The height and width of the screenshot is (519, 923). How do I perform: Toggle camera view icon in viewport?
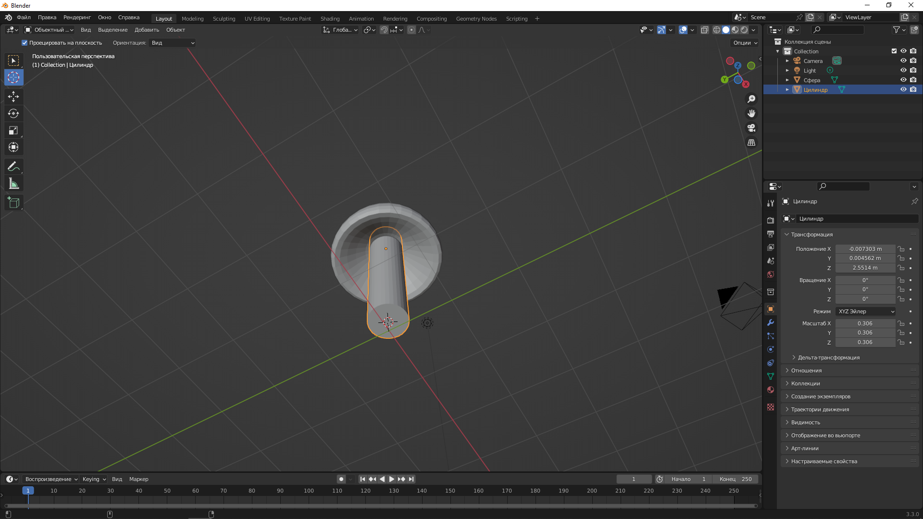point(751,128)
